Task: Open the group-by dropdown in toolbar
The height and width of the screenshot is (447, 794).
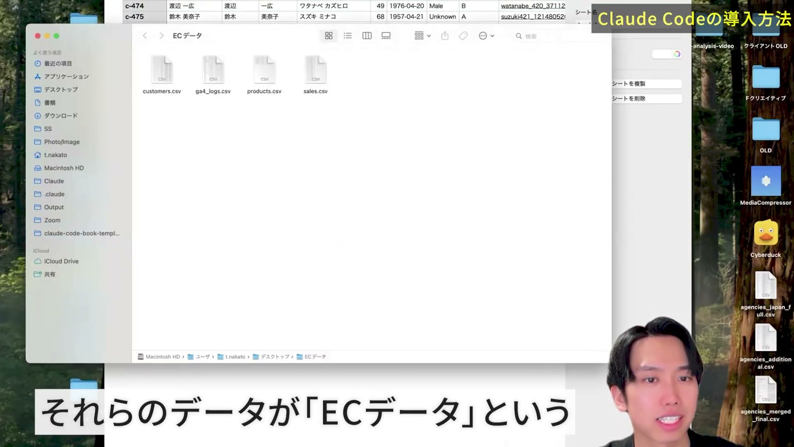Action: (423, 36)
